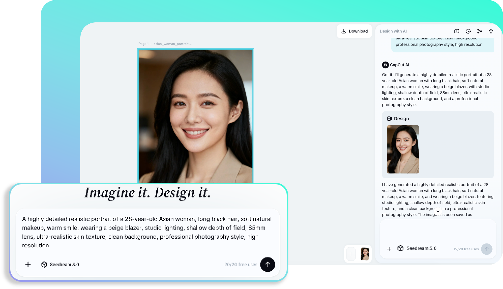Click into the large prompt text field

click(147, 232)
